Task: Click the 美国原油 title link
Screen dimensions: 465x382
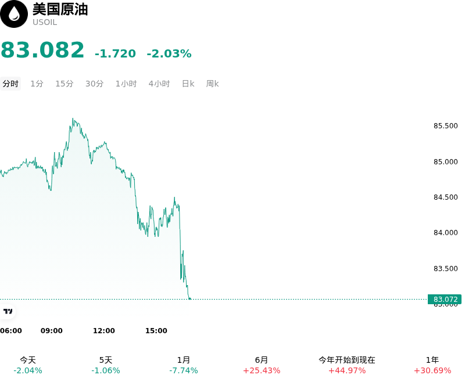Action: (x=60, y=9)
